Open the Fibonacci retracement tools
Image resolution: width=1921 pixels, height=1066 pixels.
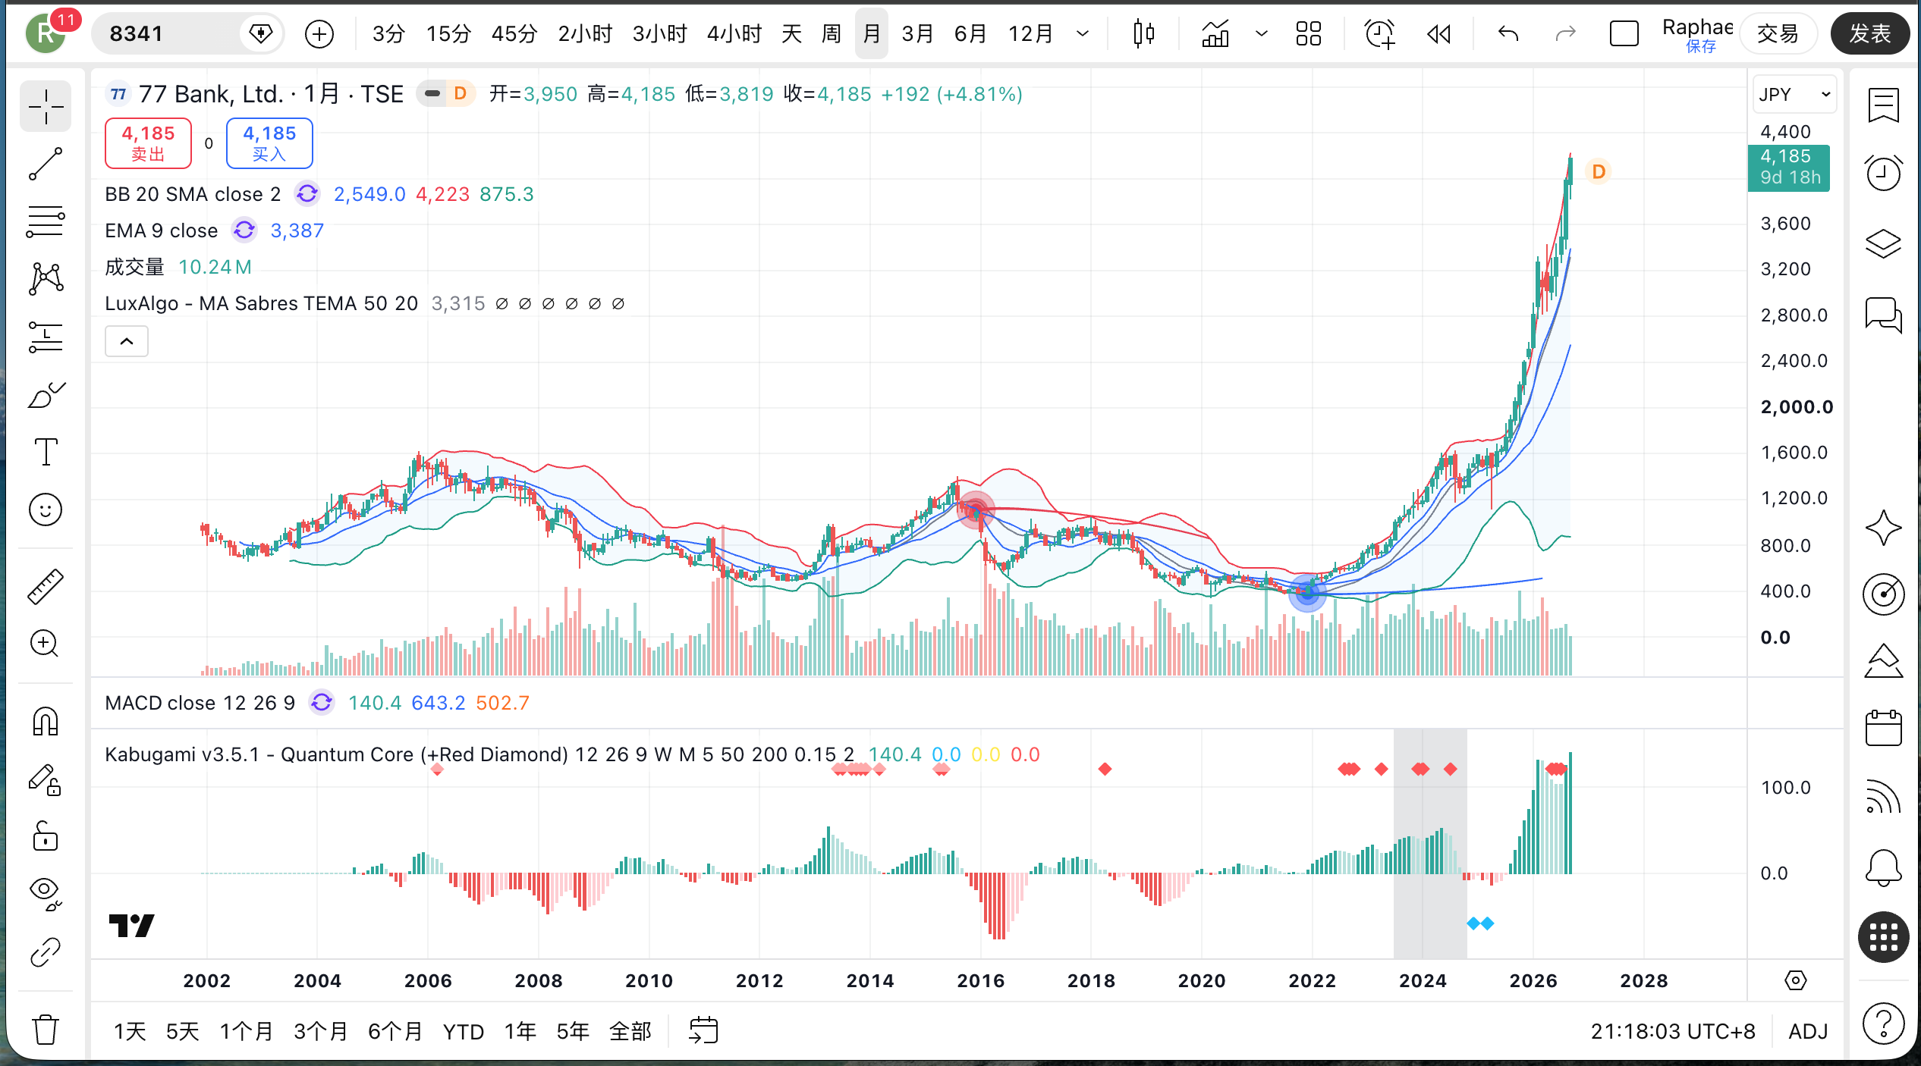[x=46, y=221]
